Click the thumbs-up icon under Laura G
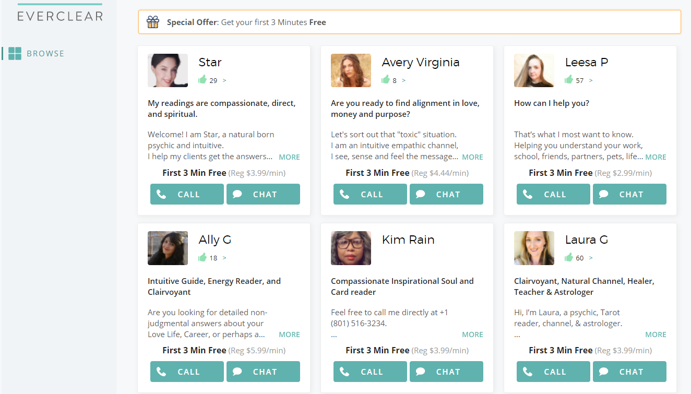The height and width of the screenshot is (394, 691). pyautogui.click(x=569, y=257)
